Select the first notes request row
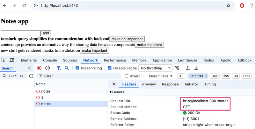The image size is (255, 129). [71, 91]
